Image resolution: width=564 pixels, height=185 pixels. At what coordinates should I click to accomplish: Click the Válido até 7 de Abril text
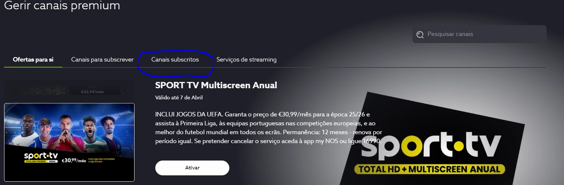179,98
